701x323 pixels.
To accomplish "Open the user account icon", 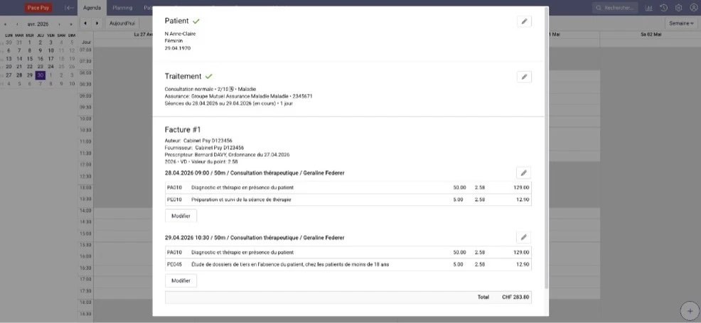I will click(693, 8).
